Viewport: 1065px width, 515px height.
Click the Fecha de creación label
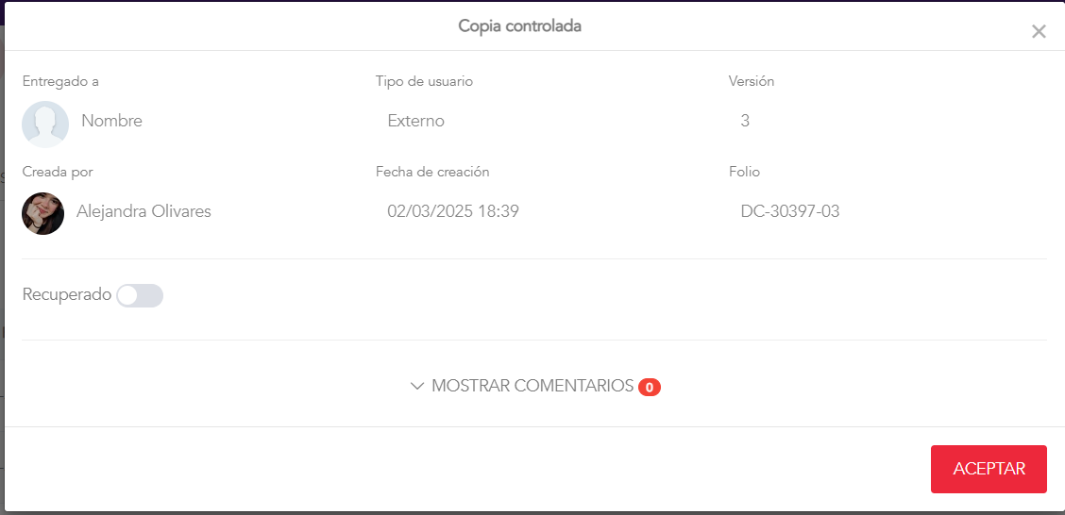pyautogui.click(x=432, y=172)
